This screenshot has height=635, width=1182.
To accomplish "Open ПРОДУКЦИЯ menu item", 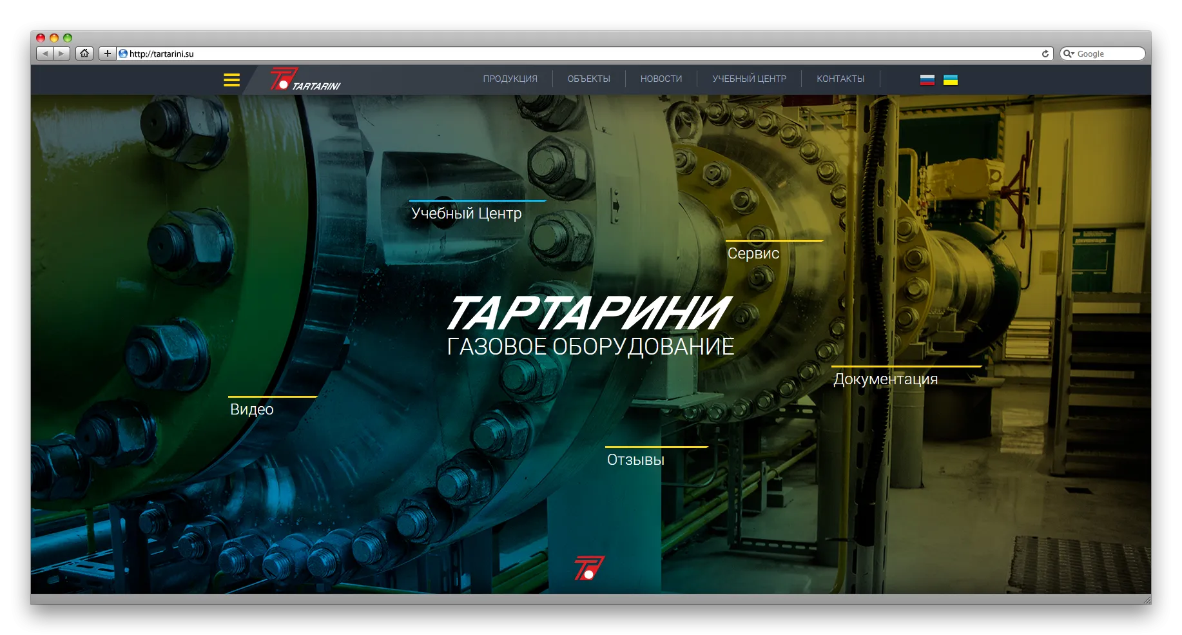I will (x=510, y=79).
